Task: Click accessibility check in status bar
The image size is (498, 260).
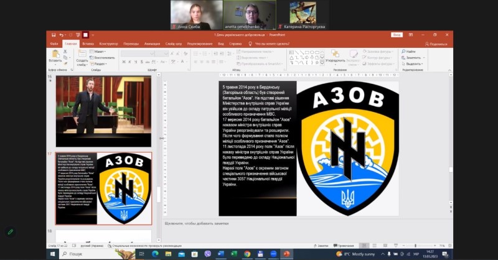Action: point(144,246)
